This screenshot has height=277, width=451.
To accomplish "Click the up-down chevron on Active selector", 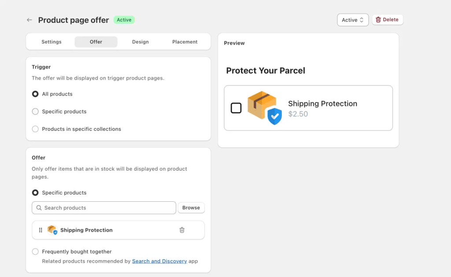I will click(x=362, y=20).
